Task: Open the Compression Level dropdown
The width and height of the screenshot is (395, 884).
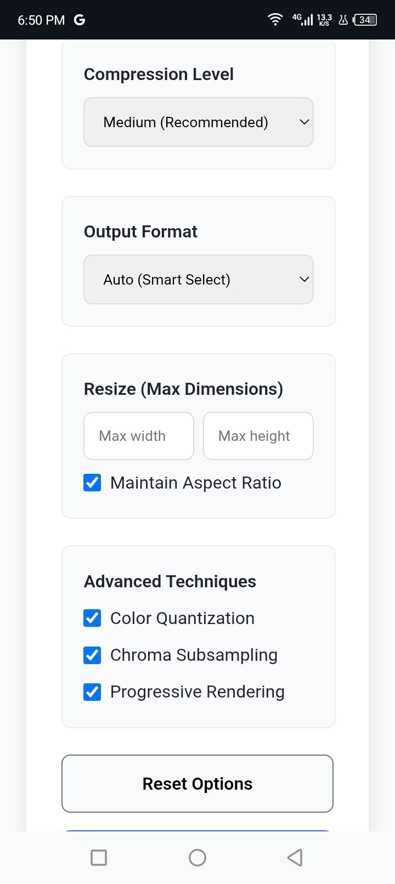Action: pyautogui.click(x=199, y=122)
